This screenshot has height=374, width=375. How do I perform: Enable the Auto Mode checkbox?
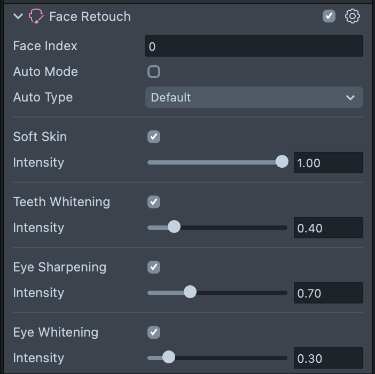point(154,72)
